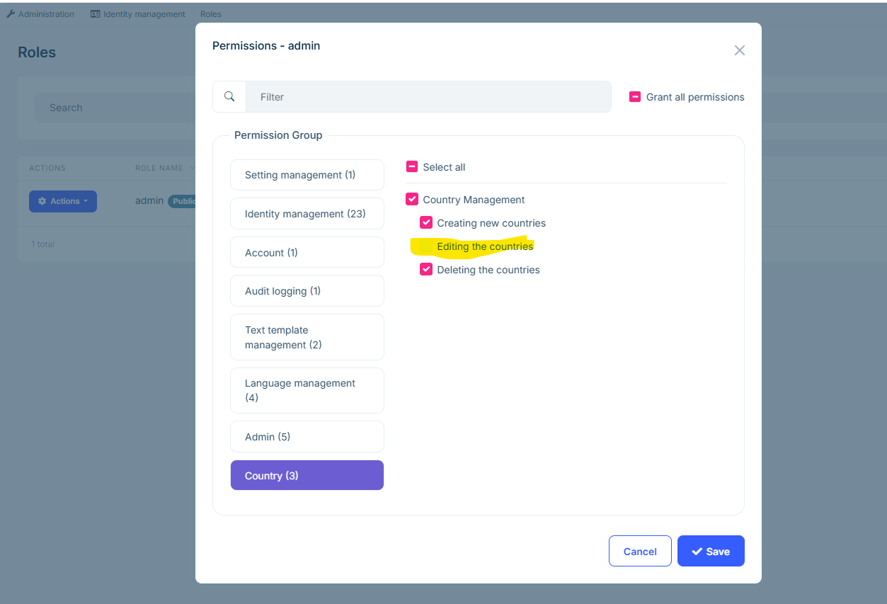
Task: Select Setting management (1) group
Action: [x=307, y=175]
